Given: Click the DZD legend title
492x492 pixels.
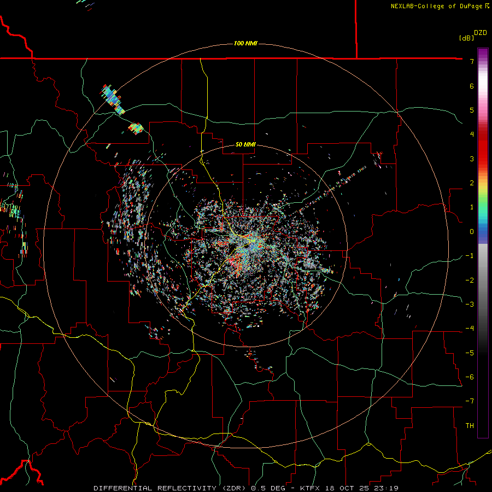Looking at the screenshot, I should 481,33.
